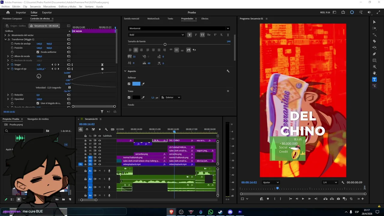Viewport: 384px width, 216px height.
Task: Open program monitor button editor plus
Action: [362, 199]
